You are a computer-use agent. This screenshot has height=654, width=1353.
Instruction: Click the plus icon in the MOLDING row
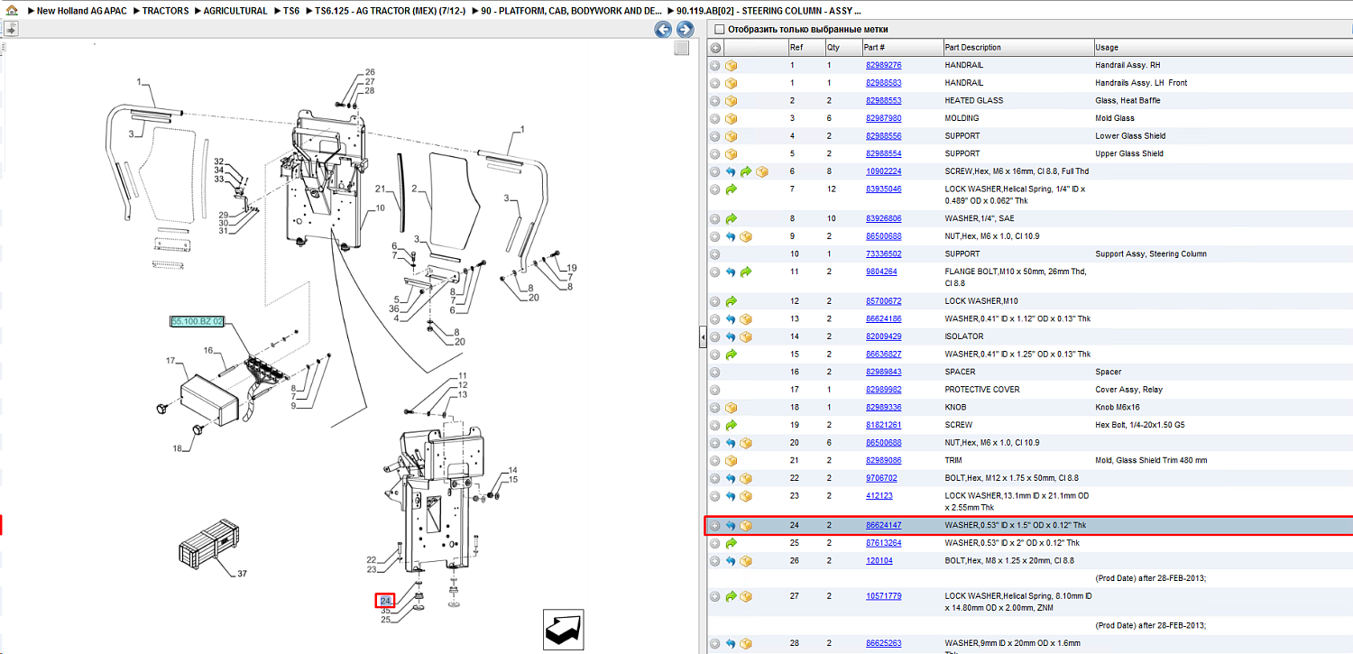715,118
